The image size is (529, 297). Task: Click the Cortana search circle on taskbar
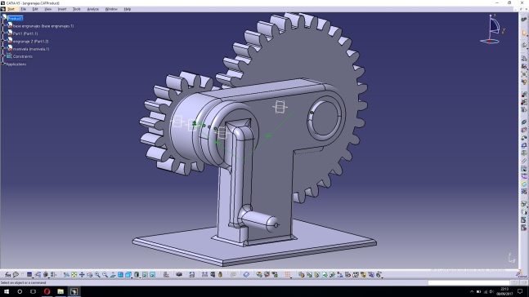coord(20,291)
